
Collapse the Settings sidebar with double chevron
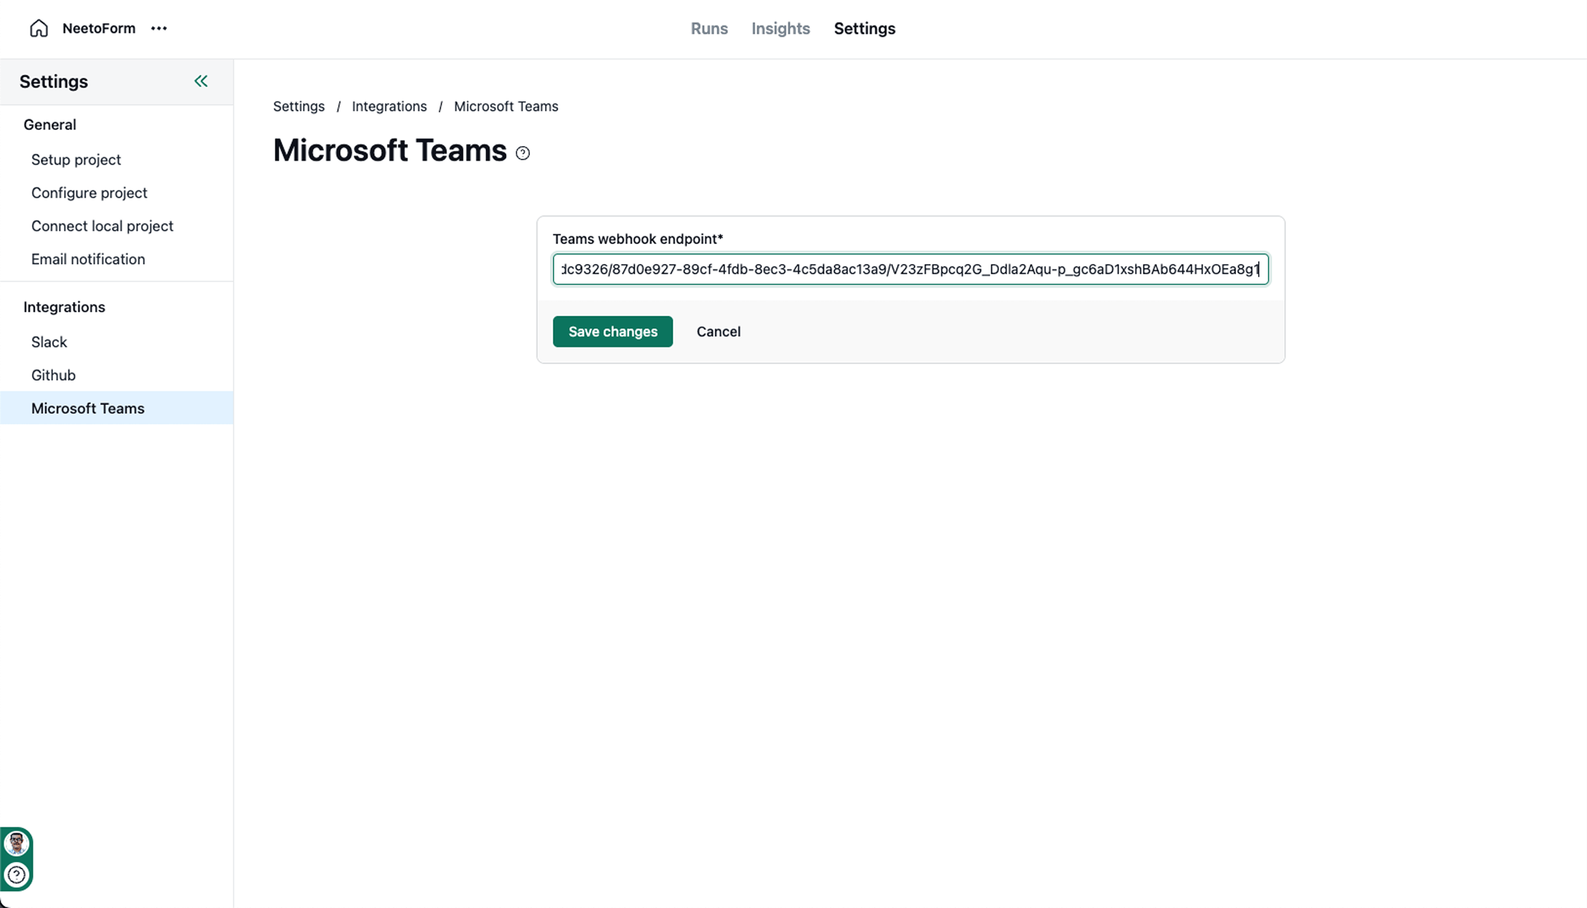[x=201, y=81]
